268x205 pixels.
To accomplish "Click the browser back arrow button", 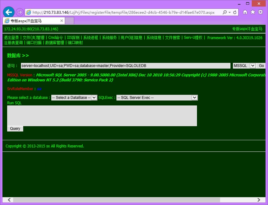I will (x=9, y=12).
